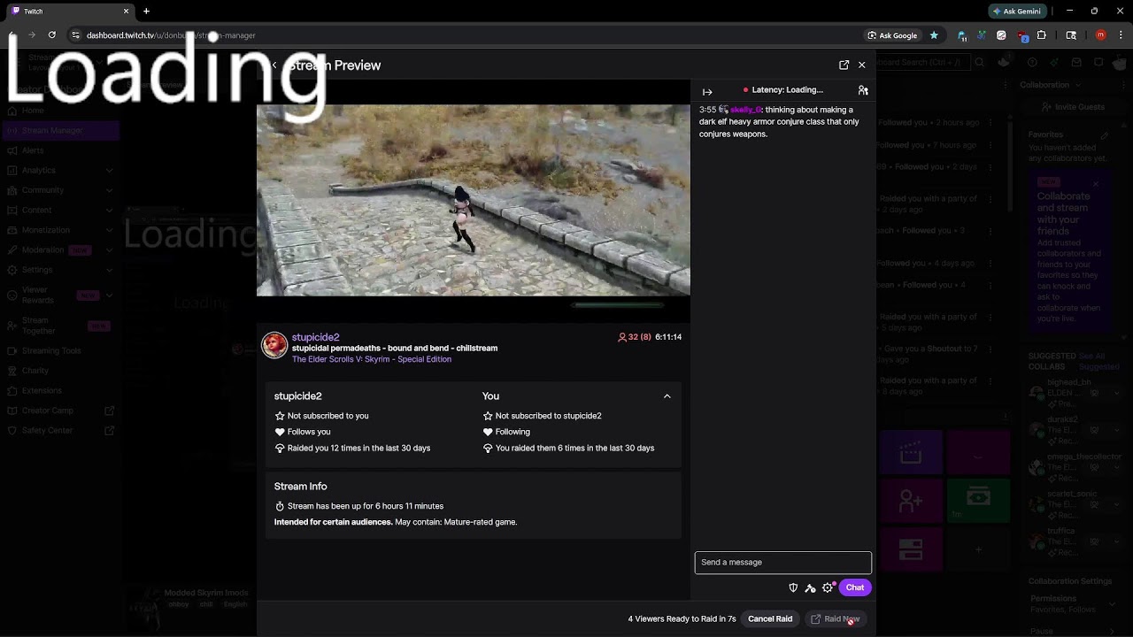The width and height of the screenshot is (1133, 637).
Task: Reload the browser page
Action: (x=52, y=35)
